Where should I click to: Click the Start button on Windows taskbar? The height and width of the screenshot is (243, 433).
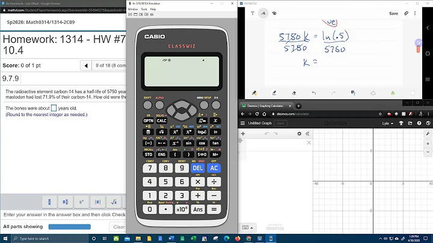pos(5,239)
